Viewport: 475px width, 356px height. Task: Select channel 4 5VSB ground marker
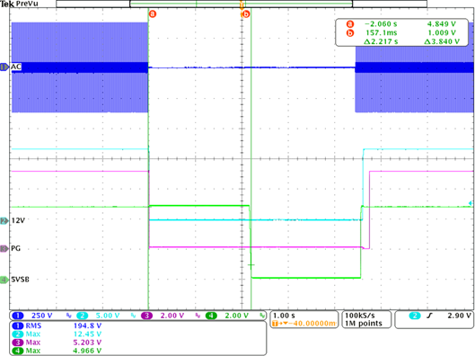click(4, 280)
